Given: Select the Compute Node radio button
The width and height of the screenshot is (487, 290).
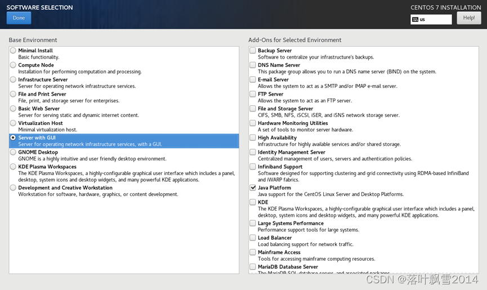Looking at the screenshot, I should (13, 65).
